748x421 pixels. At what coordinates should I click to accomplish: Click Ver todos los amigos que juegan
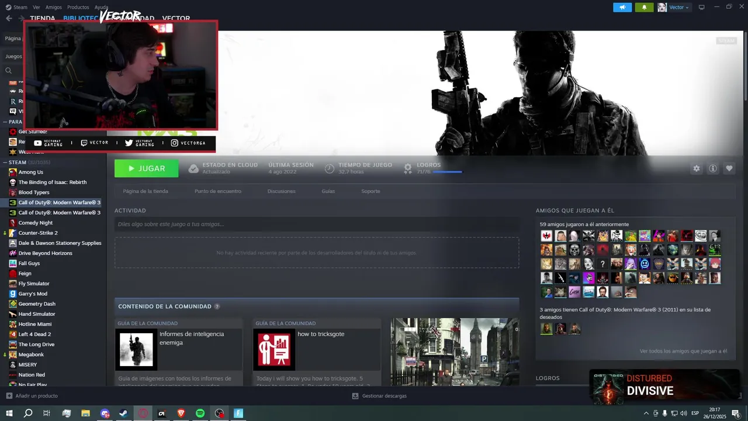click(x=683, y=351)
